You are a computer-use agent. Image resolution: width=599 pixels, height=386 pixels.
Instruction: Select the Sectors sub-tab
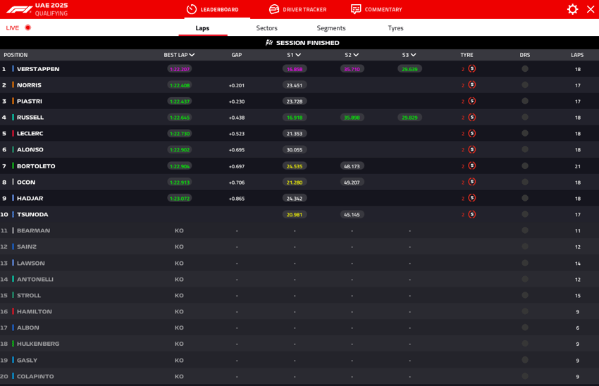(266, 28)
